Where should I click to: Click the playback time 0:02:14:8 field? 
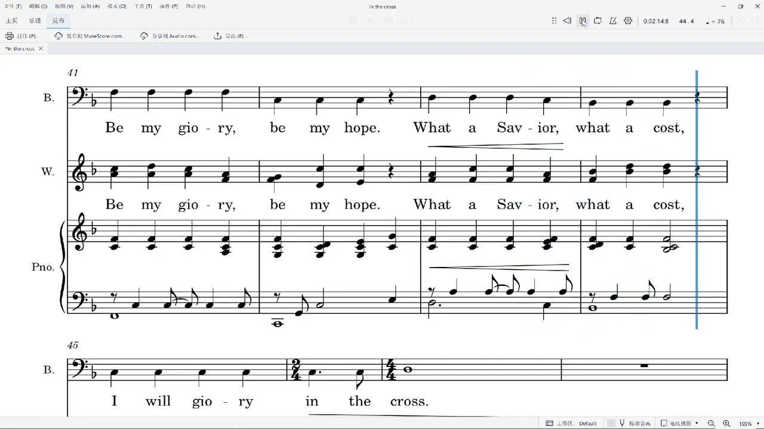(x=656, y=21)
